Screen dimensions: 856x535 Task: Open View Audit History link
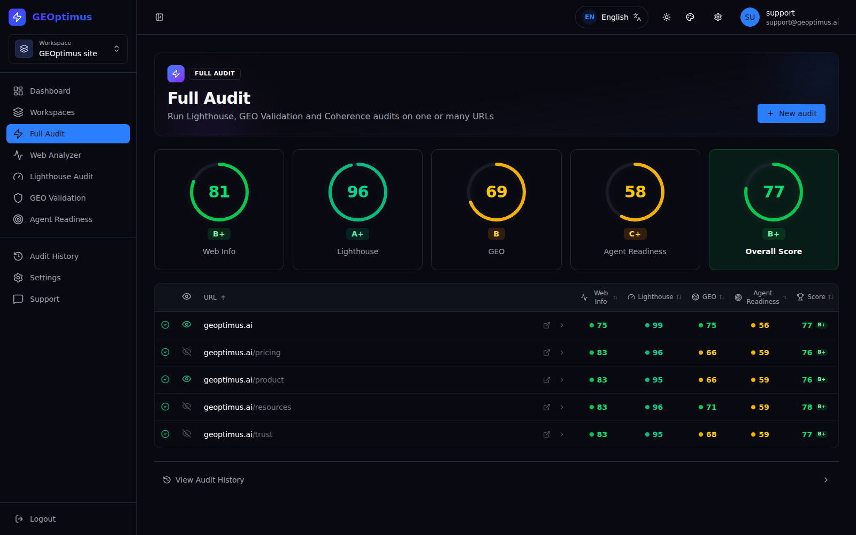point(496,480)
